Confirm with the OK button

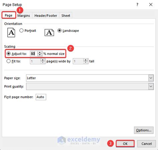tap(125, 144)
